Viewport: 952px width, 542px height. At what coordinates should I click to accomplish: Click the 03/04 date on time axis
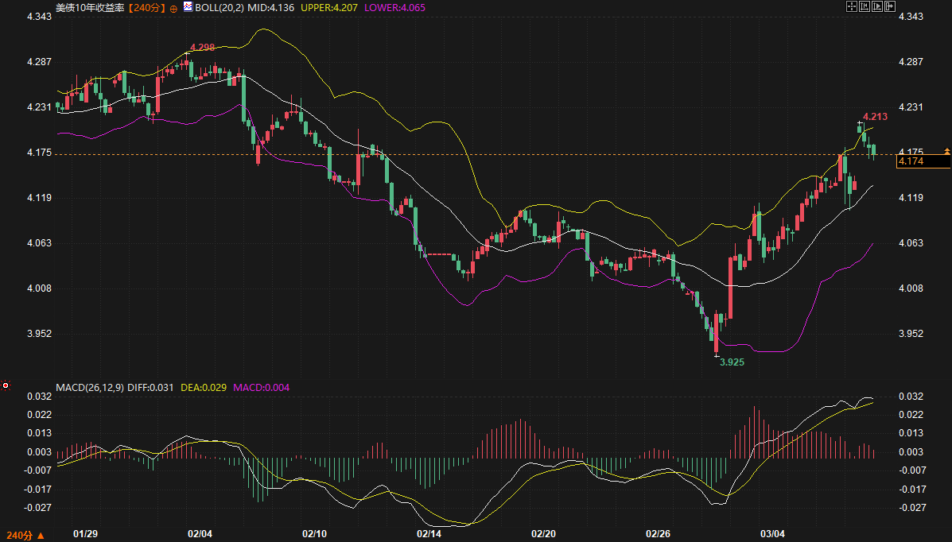click(x=772, y=532)
